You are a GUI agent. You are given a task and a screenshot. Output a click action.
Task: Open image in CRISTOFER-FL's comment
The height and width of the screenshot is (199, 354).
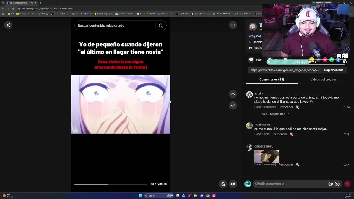267,156
